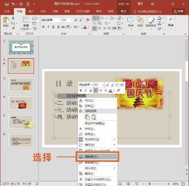Image resolution: width=189 pixels, height=186 pixels.
Task: Click Keep Text Only paste option
Action: coord(94,117)
